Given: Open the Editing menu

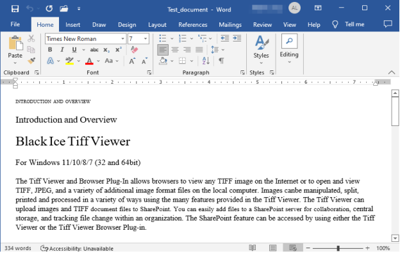Looking at the screenshot, I should click(289, 49).
